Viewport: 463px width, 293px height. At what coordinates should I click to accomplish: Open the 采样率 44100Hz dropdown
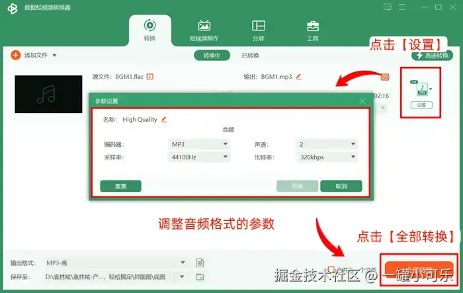[199, 157]
